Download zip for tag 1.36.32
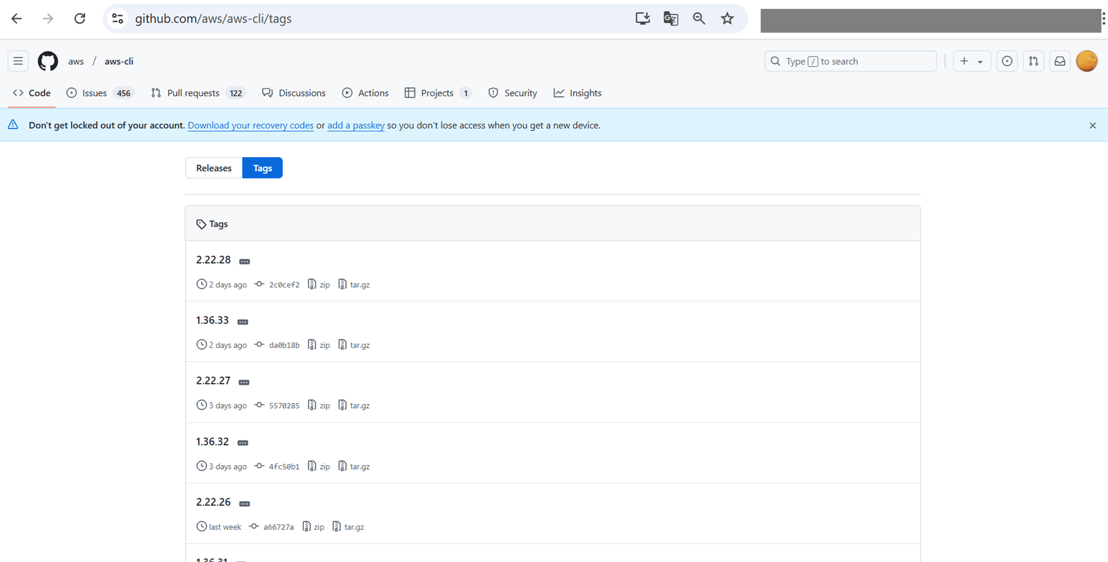The height and width of the screenshot is (562, 1108). click(x=319, y=466)
